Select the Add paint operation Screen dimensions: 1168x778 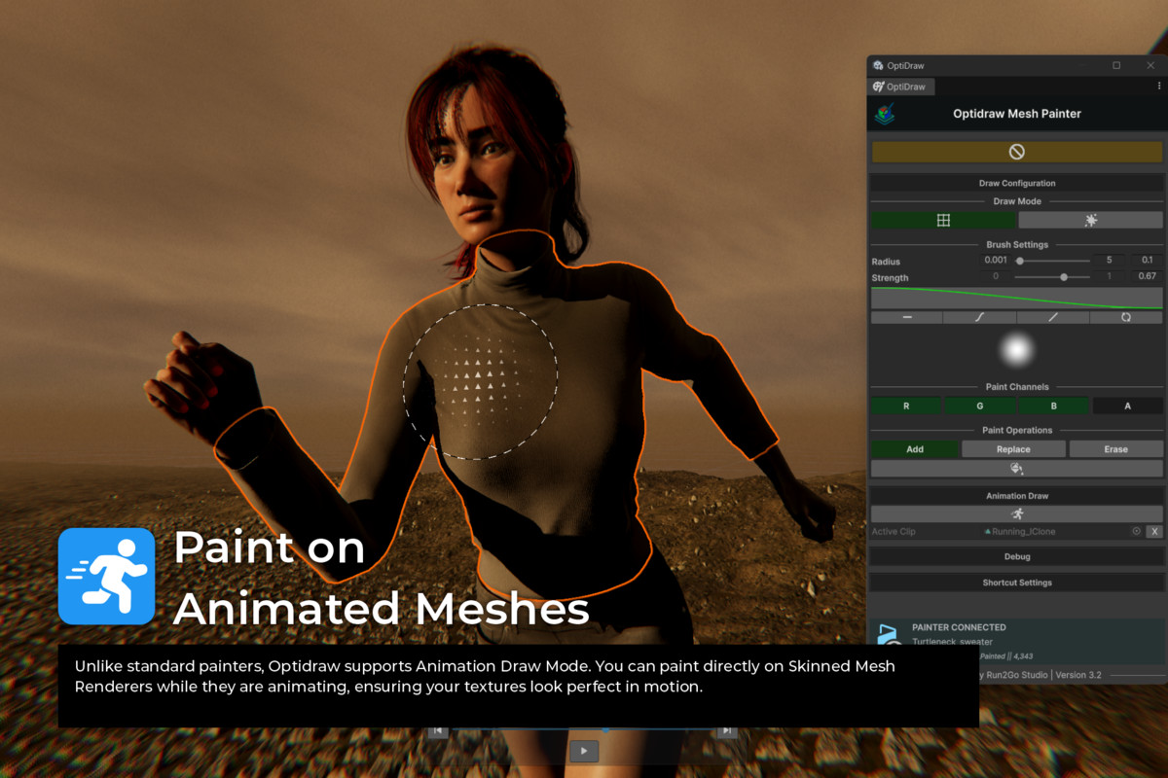[915, 449]
